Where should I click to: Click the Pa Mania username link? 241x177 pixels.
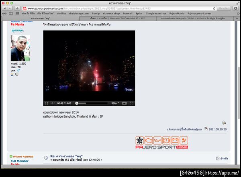click(17, 24)
